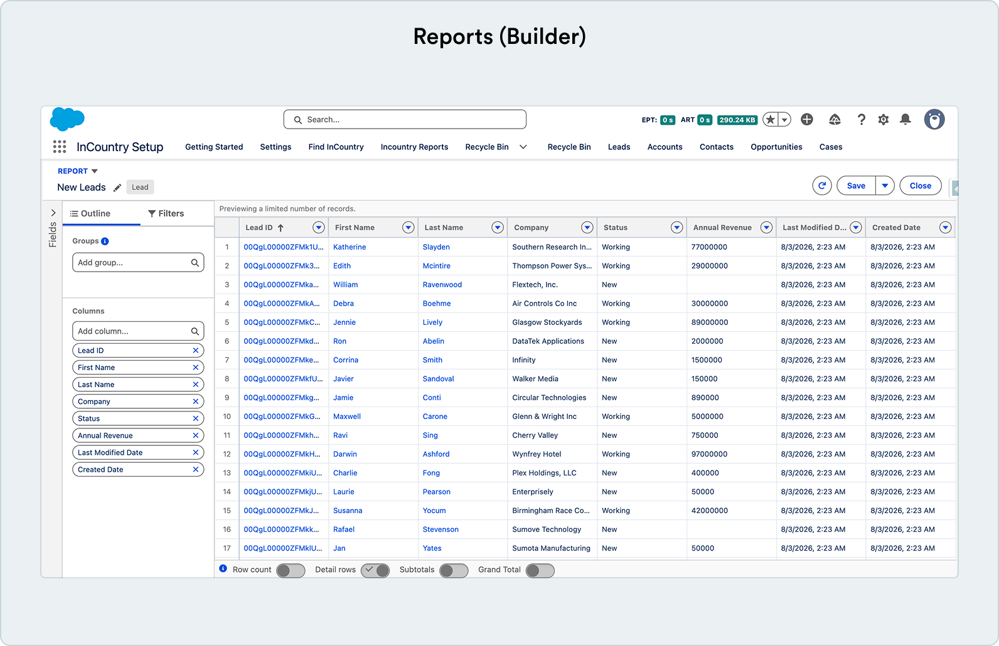Click the sort arrow on Lead ID header
Image resolution: width=999 pixels, height=646 pixels.
[x=280, y=228]
